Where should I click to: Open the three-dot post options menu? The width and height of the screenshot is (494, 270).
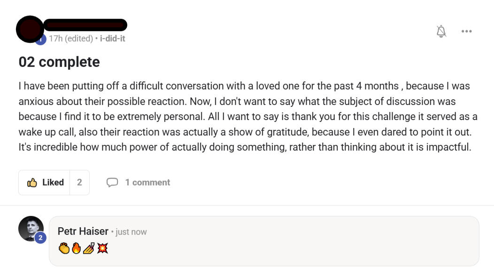466,32
